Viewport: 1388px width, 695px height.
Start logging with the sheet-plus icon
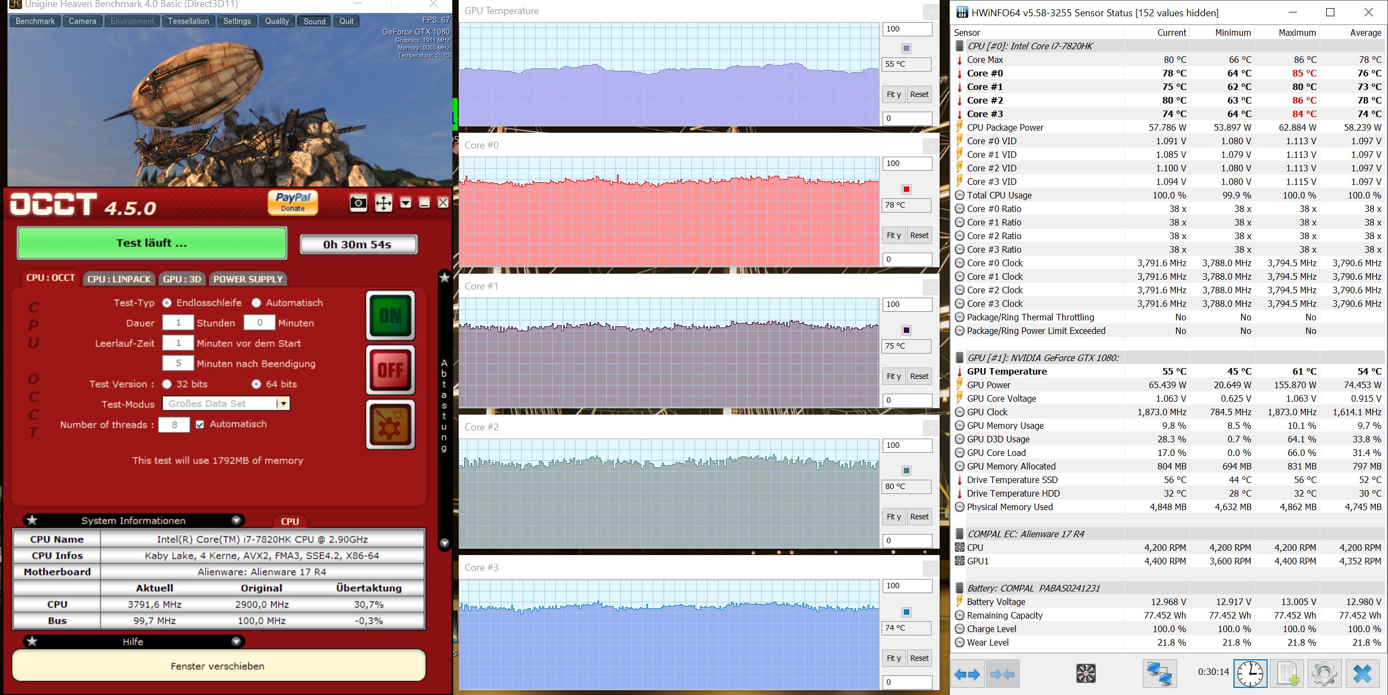[1287, 674]
